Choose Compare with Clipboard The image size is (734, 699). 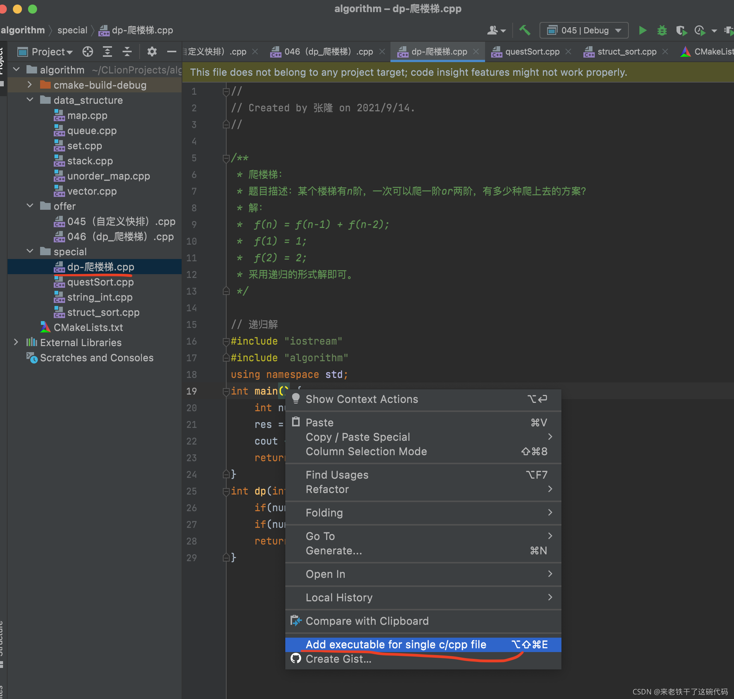423,621
